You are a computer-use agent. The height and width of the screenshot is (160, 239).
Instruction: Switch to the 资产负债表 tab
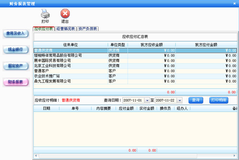[88, 29]
